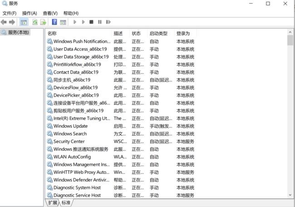
Task: Click the gear icon for Windows Defender Antivirus
Action: point(49,180)
